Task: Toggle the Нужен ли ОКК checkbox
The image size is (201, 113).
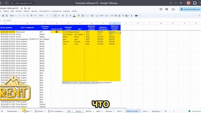Action: tap(57, 32)
